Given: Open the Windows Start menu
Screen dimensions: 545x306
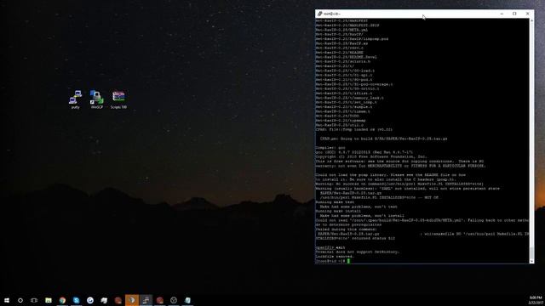Looking at the screenshot, I should 7,300.
